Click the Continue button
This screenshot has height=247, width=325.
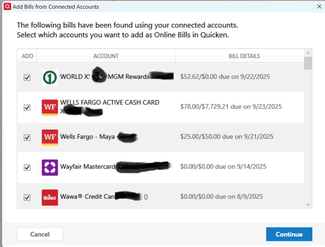click(289, 234)
